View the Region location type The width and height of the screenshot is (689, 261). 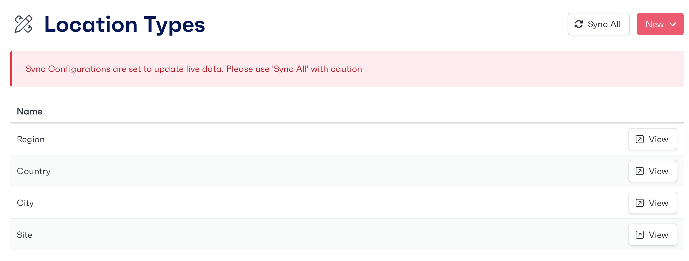pyautogui.click(x=653, y=139)
